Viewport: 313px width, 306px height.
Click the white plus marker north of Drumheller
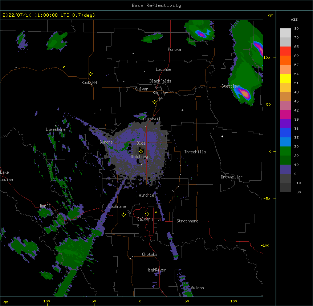pyautogui.click(x=222, y=136)
